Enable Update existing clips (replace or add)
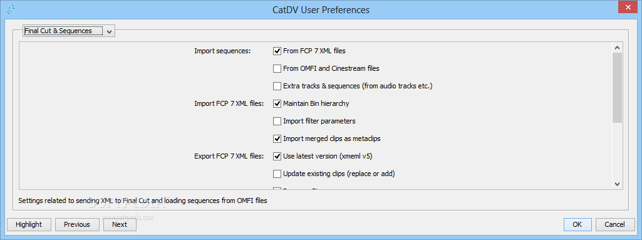Screen dimensions: 642x240 [x=277, y=174]
